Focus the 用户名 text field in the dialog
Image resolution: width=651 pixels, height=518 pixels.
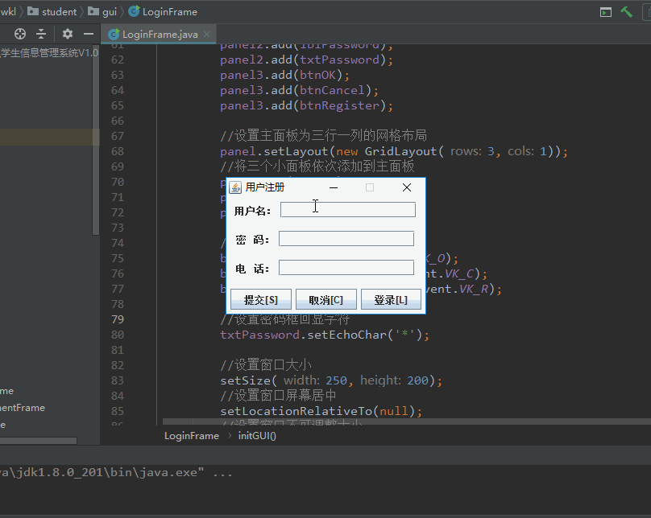click(x=348, y=210)
